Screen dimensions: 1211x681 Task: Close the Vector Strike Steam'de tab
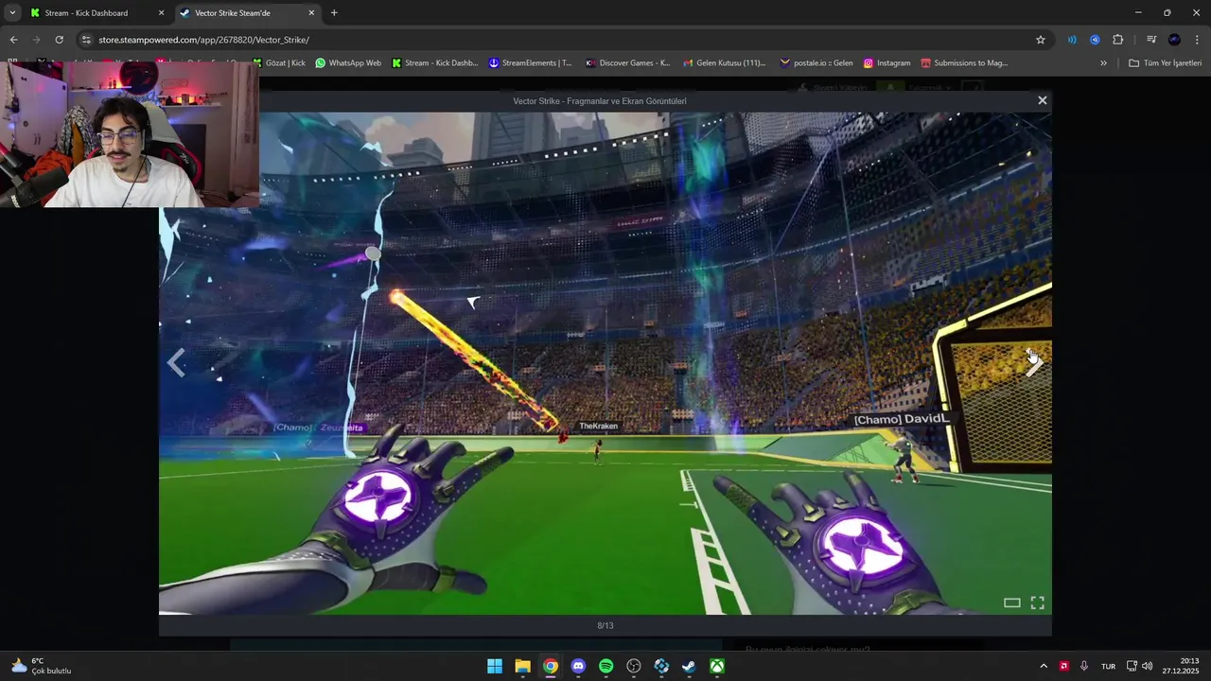click(311, 13)
